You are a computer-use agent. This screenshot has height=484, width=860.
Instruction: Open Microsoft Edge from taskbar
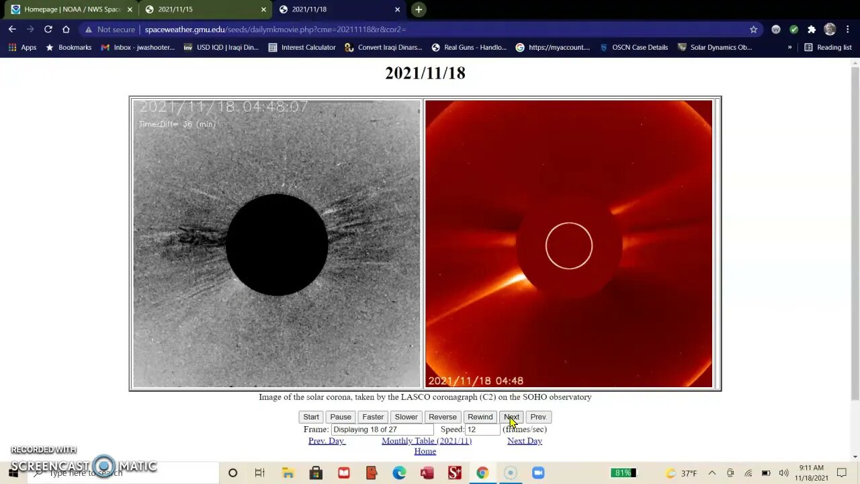399,473
